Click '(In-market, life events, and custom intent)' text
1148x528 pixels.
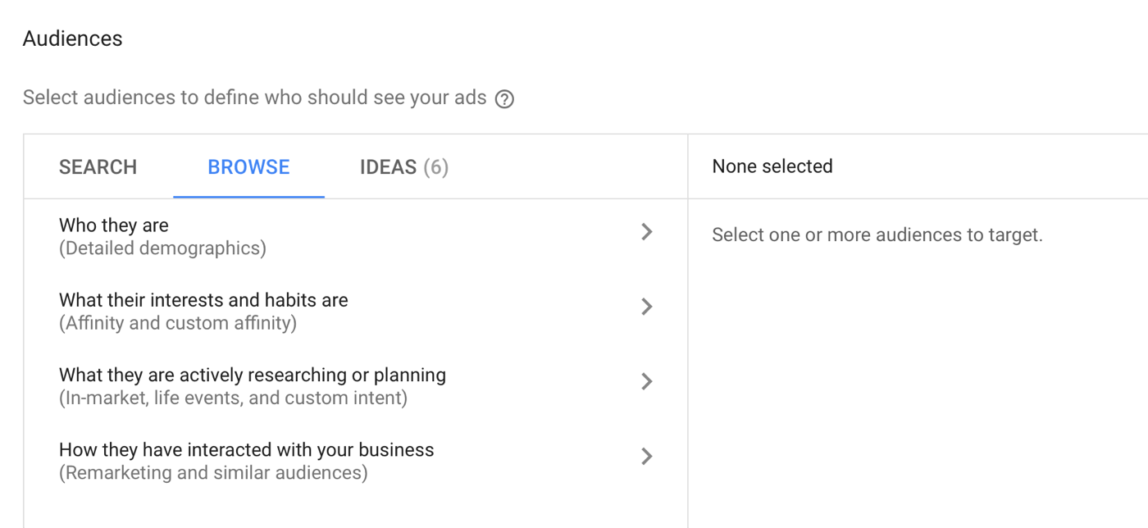(x=233, y=398)
